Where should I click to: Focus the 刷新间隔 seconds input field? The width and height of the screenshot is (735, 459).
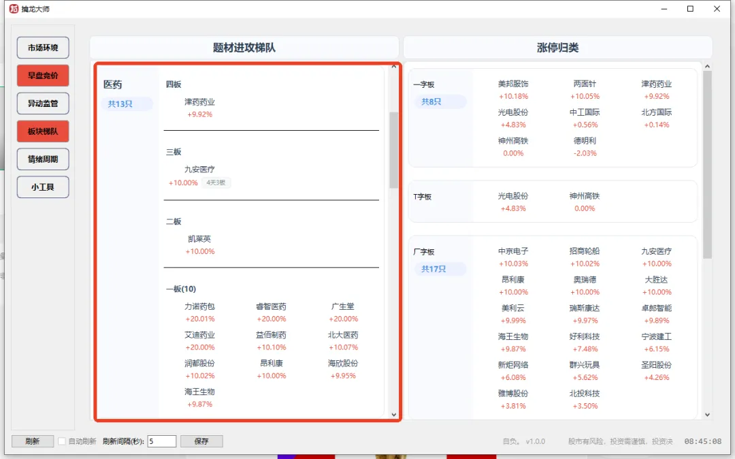click(162, 441)
